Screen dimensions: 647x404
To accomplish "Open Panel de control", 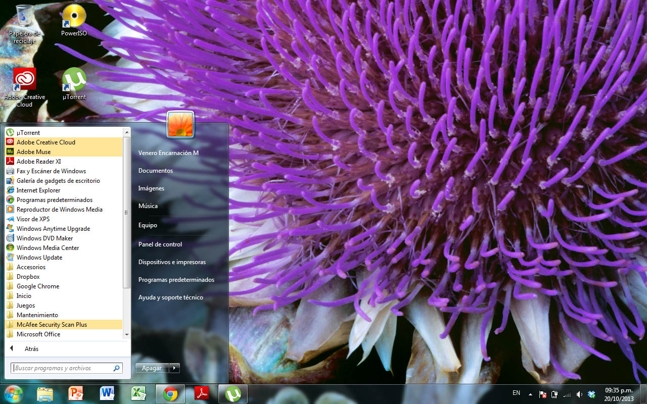I will pos(160,244).
